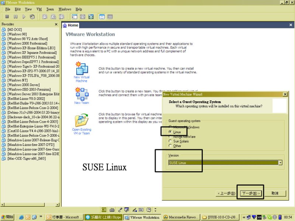295x221 pixels.
Task: Click the VM icon beside [Mac-OSX-Tiger-x86_IMG]
Action: (x=4, y=158)
